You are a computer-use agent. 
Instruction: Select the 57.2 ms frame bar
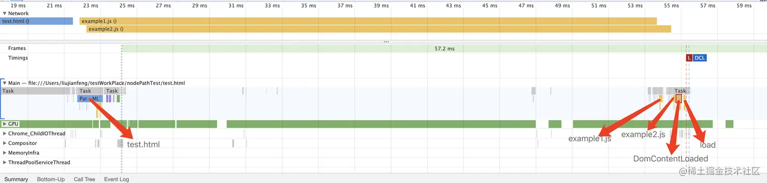point(444,49)
